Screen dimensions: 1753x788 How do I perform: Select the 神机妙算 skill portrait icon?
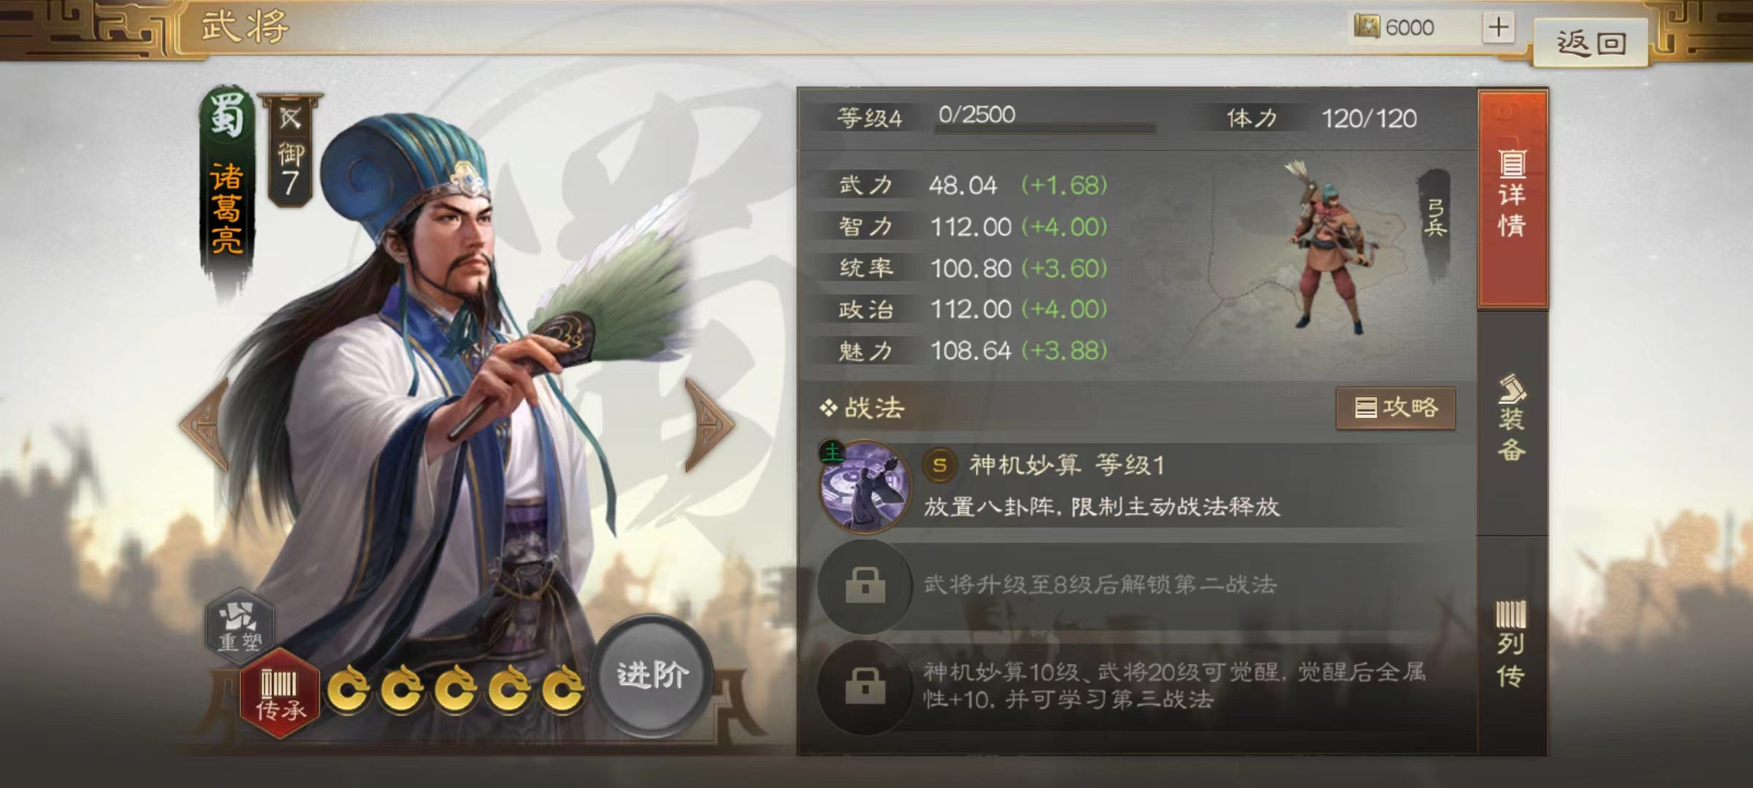866,486
